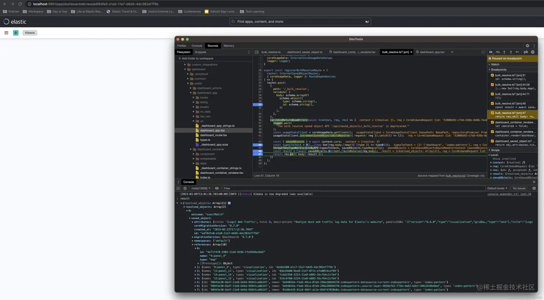Toggle pause on exceptions icon
This screenshot has height=300, width=544.
(x=533, y=52)
